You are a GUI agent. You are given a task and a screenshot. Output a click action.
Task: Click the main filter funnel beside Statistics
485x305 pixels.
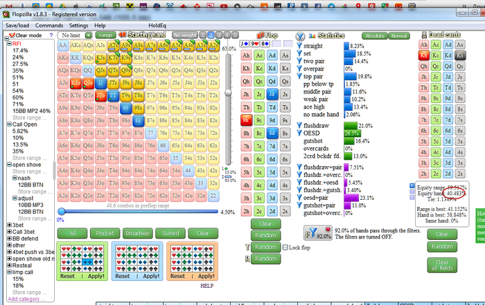click(x=300, y=37)
